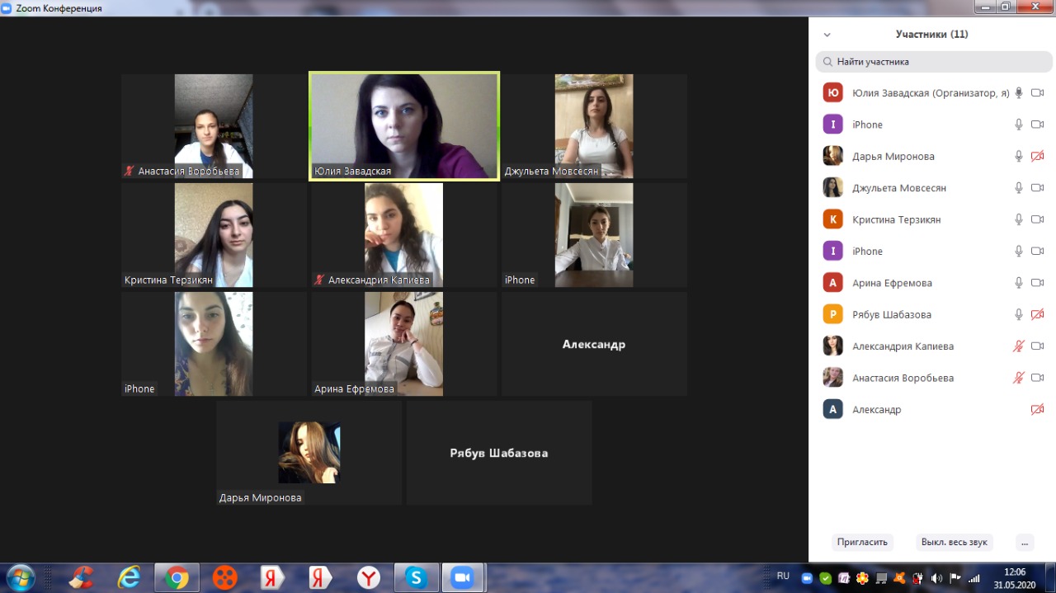Click camera icon for Александрия Капиева
1056x593 pixels.
pyautogui.click(x=1037, y=346)
